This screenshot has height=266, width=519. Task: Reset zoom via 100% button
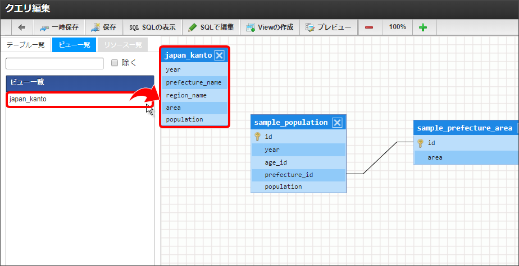[398, 27]
